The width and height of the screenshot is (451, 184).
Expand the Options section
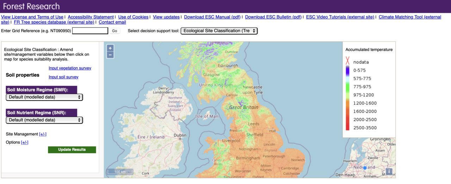pos(25,142)
